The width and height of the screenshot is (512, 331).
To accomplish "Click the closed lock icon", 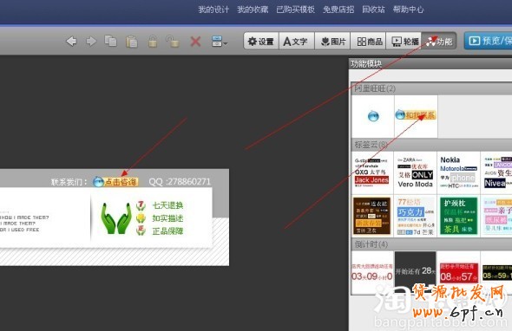I will click(153, 42).
